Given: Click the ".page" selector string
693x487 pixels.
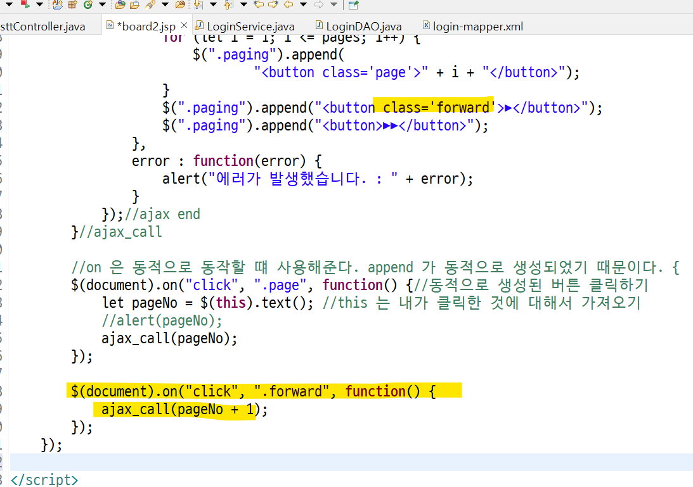Looking at the screenshot, I should coord(280,285).
